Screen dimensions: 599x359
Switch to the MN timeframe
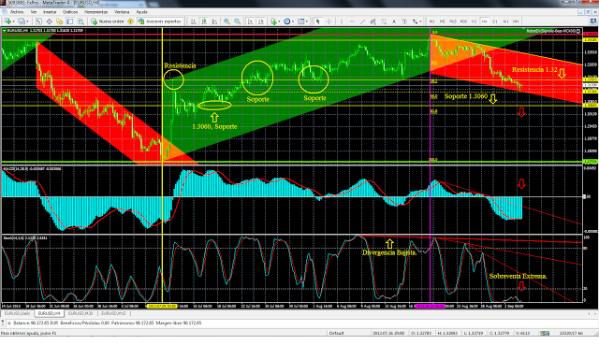click(516, 22)
